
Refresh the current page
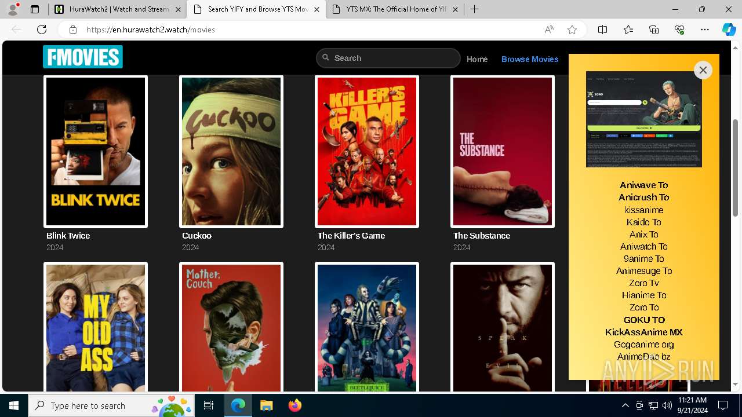42,30
